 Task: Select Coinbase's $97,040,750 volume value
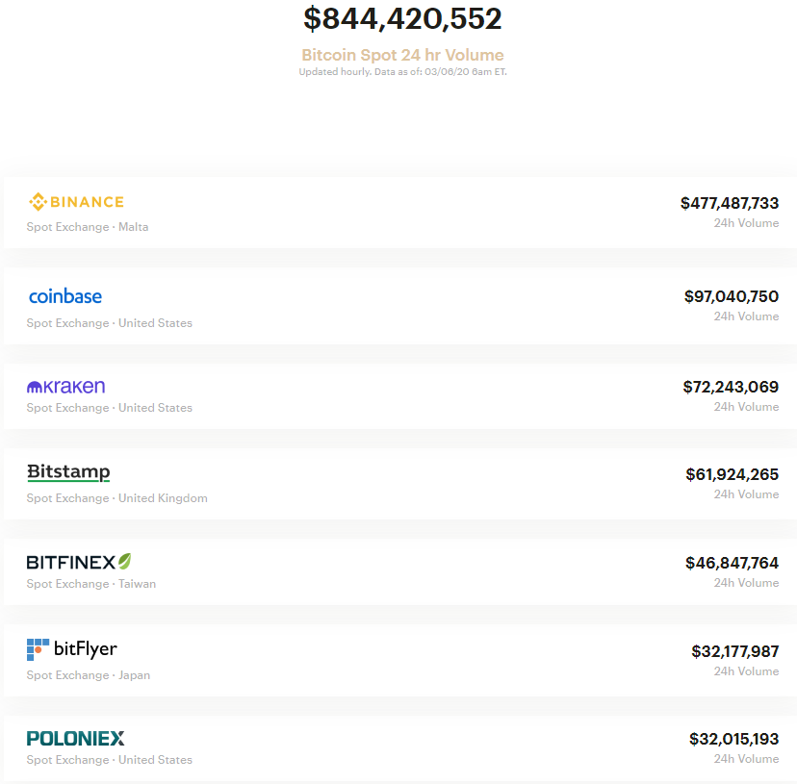(x=731, y=296)
